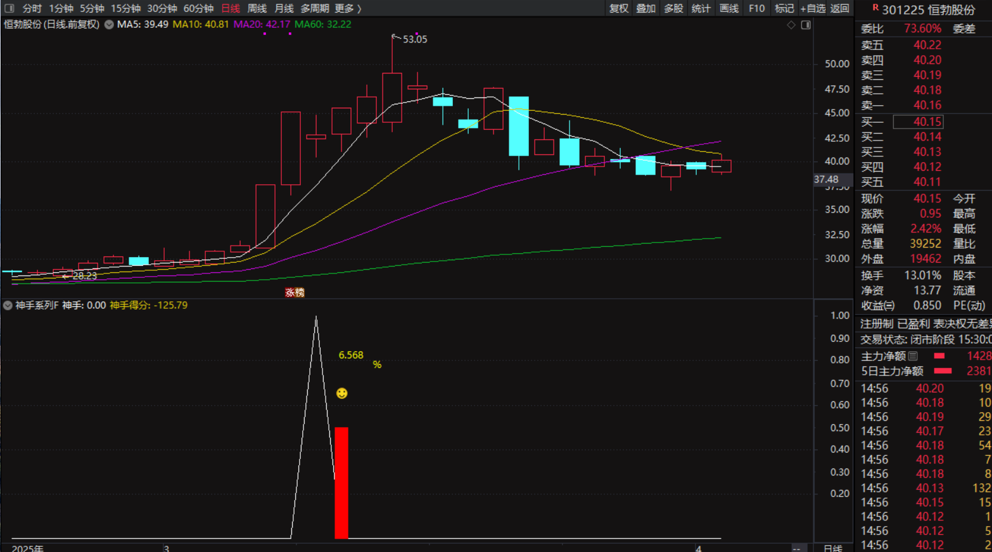Click the 涨榜 tag on the chart
This screenshot has height=552, width=992.
click(295, 292)
